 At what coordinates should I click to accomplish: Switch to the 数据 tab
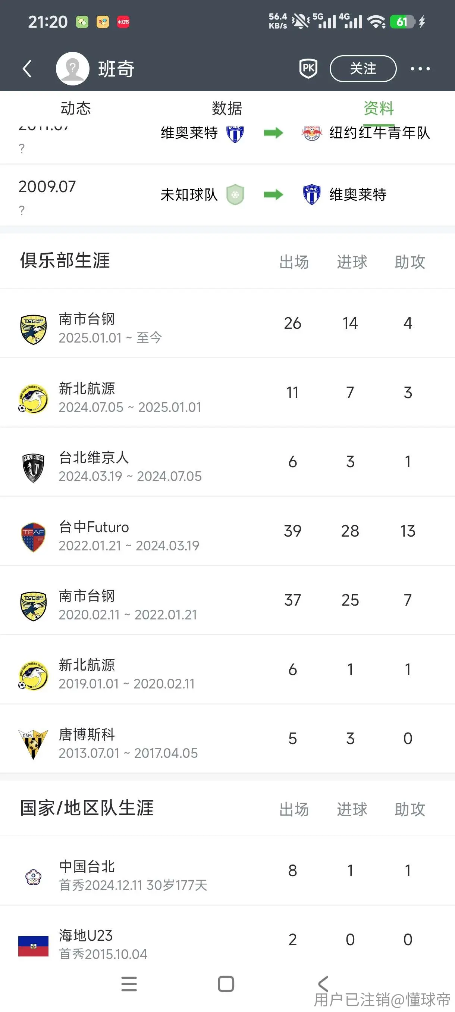(227, 108)
